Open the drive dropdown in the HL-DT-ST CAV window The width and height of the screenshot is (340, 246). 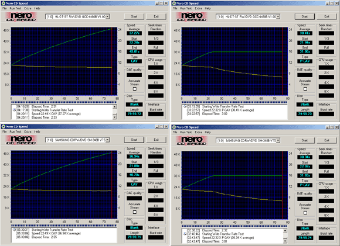click(107, 16)
